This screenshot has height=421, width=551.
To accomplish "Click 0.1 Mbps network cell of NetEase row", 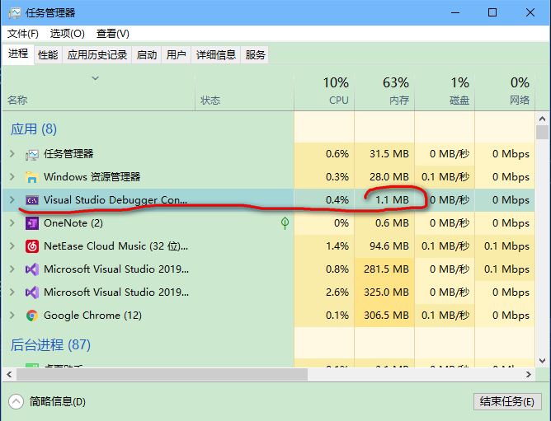I will click(x=506, y=246).
